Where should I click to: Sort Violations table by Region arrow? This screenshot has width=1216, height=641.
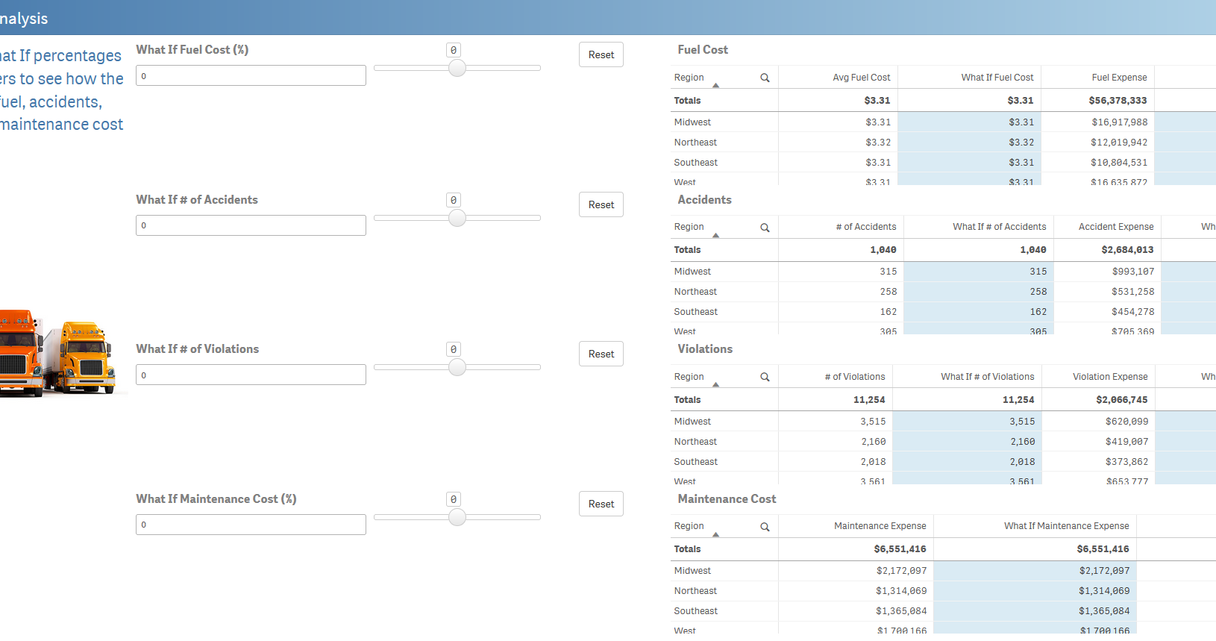point(715,384)
